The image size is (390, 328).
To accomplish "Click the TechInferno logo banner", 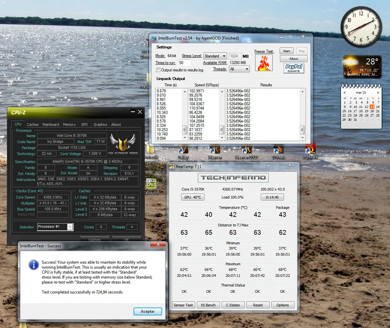I will 233,178.
